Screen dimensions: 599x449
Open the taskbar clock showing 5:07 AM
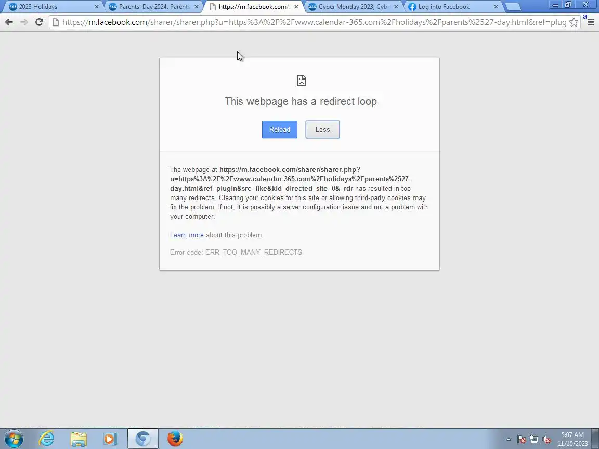coord(572,439)
